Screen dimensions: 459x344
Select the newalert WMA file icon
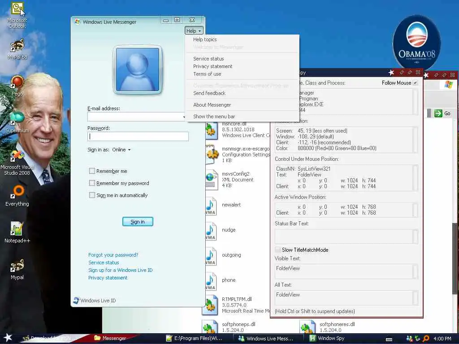(x=211, y=206)
